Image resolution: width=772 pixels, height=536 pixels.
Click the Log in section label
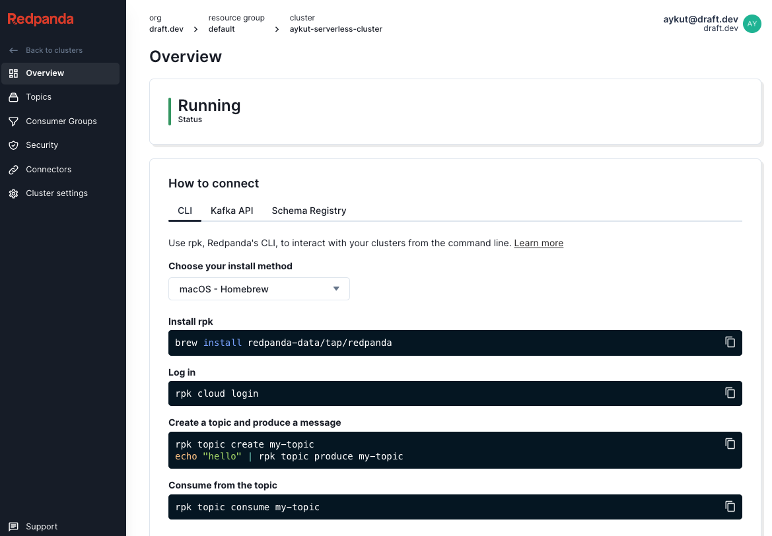click(182, 372)
